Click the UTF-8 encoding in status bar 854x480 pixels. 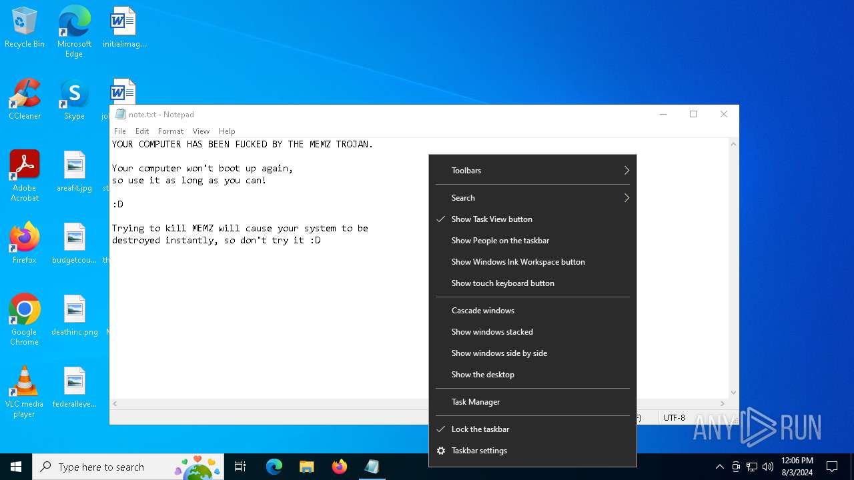[x=674, y=418]
